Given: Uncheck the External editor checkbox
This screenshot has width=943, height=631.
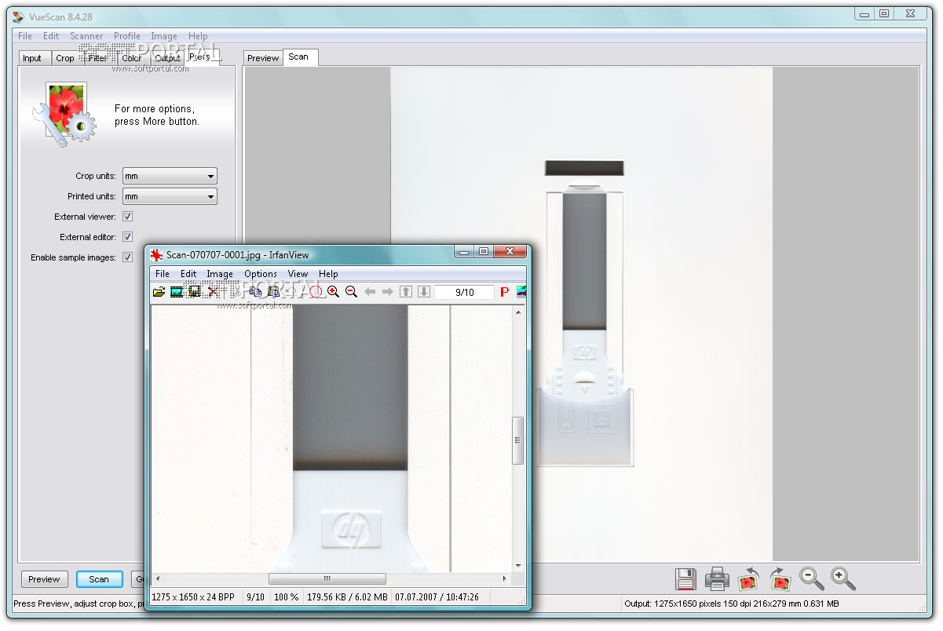Looking at the screenshot, I should [127, 237].
